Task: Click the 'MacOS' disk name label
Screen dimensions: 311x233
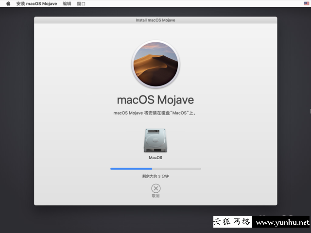Action: pos(155,158)
